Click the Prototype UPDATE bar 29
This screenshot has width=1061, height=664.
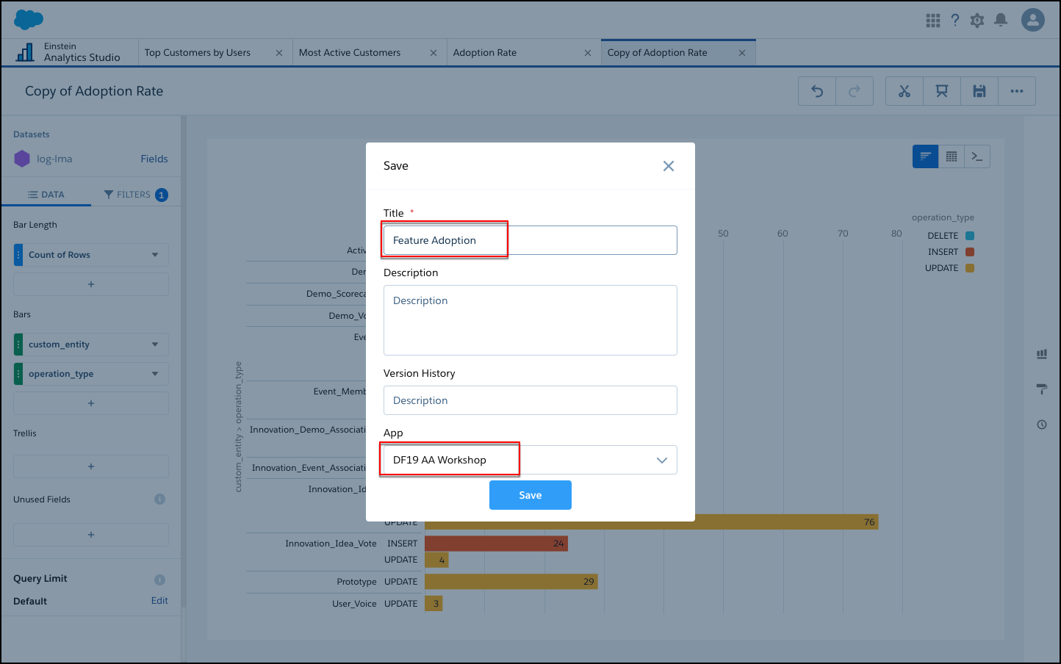click(x=511, y=582)
